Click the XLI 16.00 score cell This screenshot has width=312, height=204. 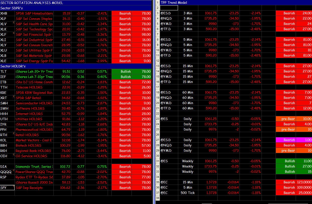(x=142, y=40)
